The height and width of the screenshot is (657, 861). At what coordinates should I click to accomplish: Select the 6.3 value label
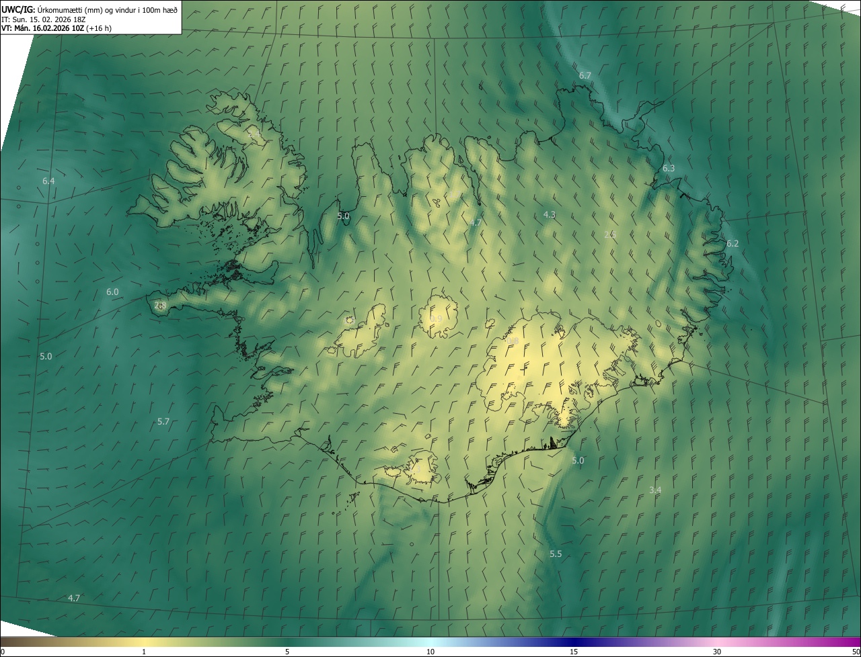click(x=669, y=168)
